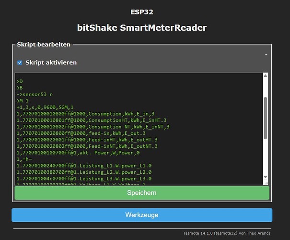
Task: Click the script textarea scroll-up arrow
Action: pos(266,75)
